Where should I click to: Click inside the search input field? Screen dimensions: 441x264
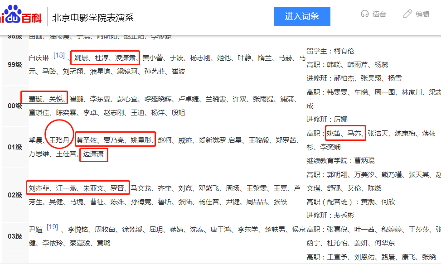click(x=159, y=15)
